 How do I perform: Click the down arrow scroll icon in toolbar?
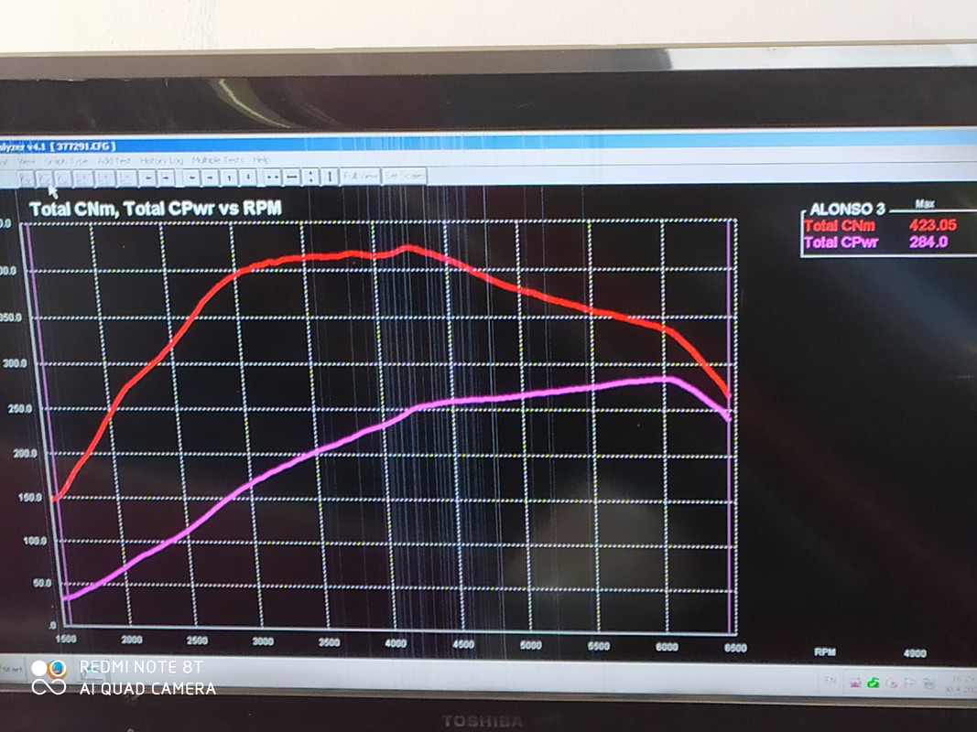click(248, 178)
